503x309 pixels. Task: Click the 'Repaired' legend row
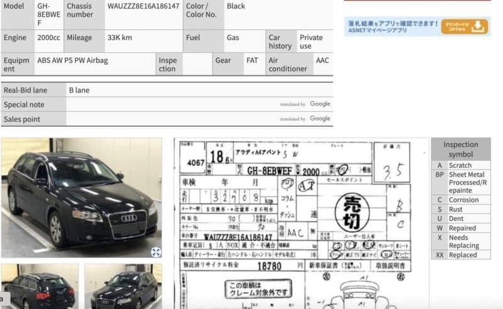click(461, 228)
